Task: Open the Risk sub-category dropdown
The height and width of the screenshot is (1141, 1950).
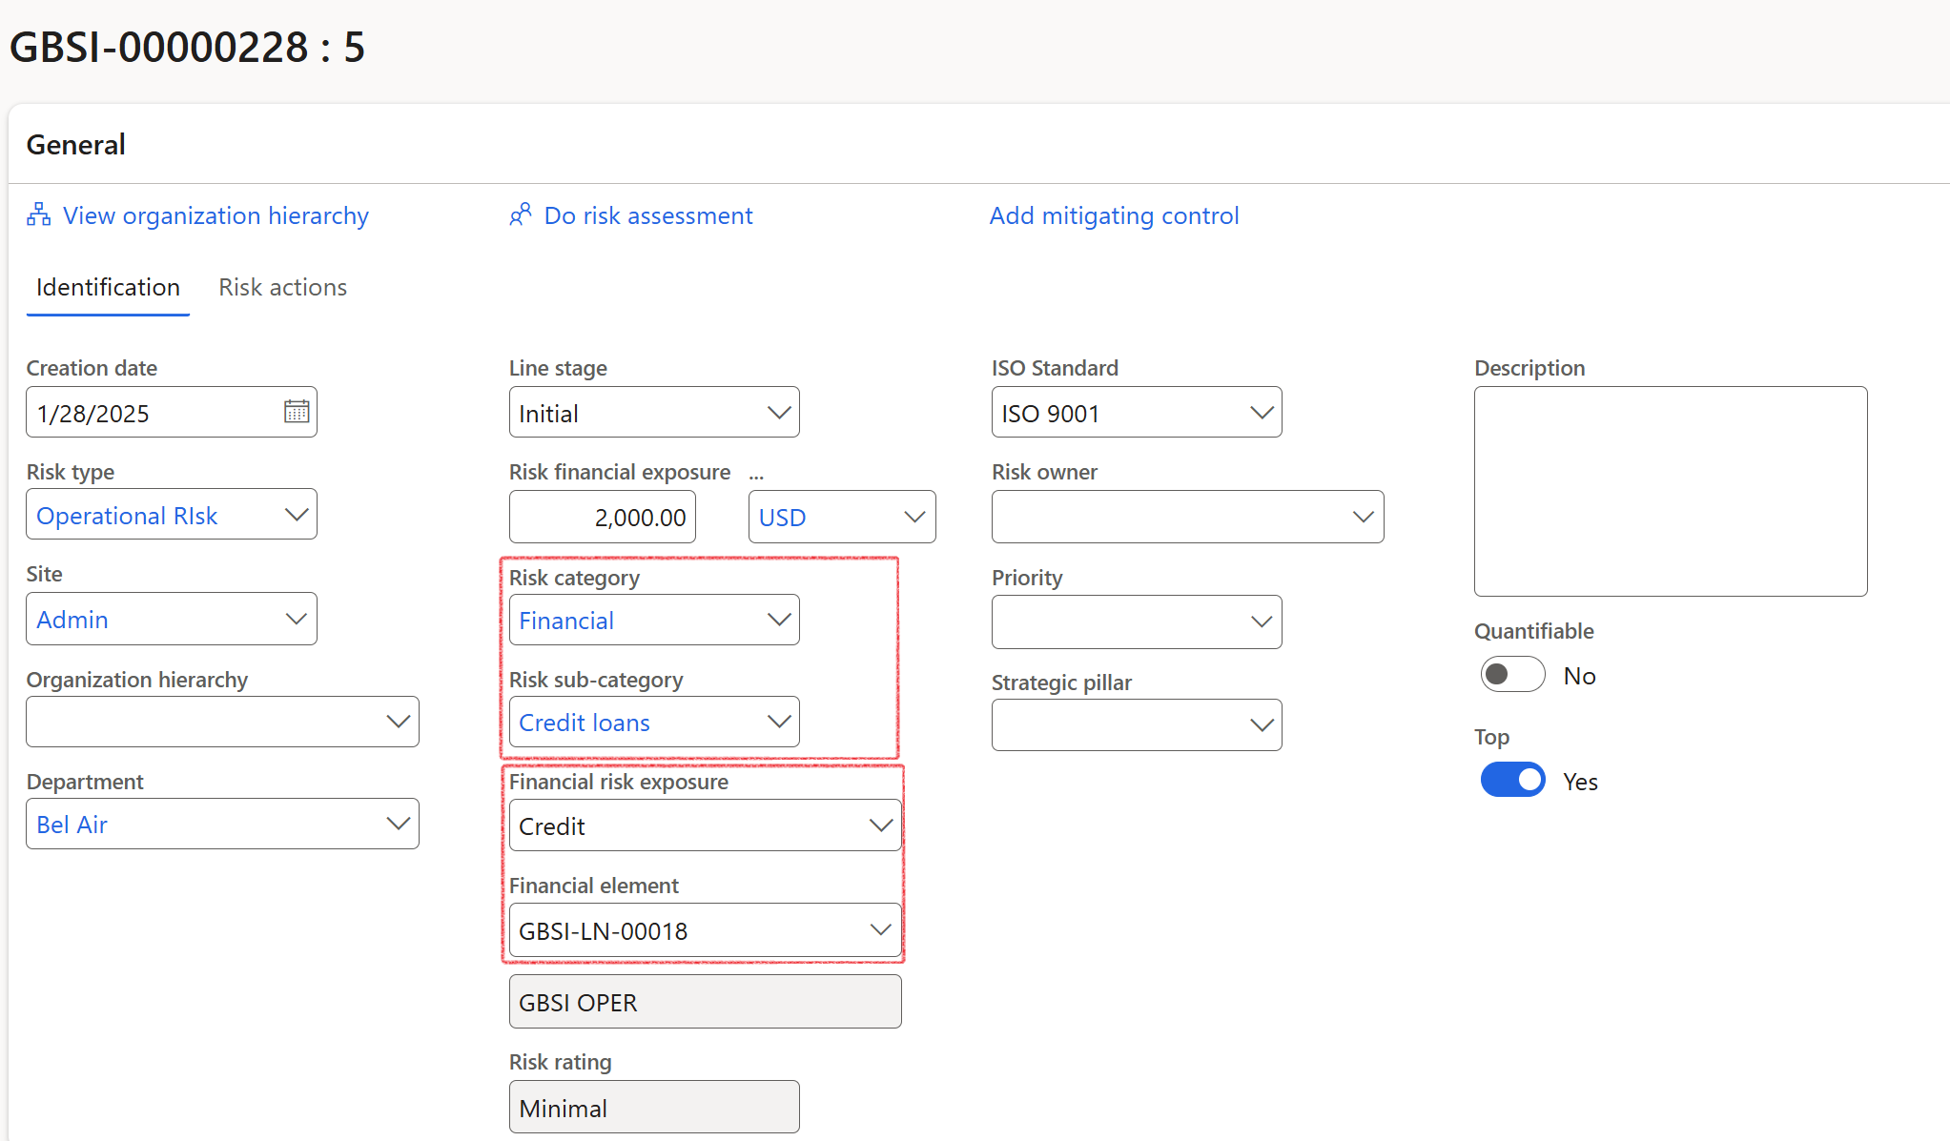Action: pos(778,722)
